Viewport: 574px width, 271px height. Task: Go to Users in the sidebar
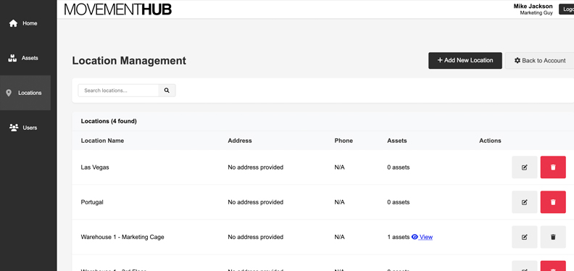click(25, 128)
